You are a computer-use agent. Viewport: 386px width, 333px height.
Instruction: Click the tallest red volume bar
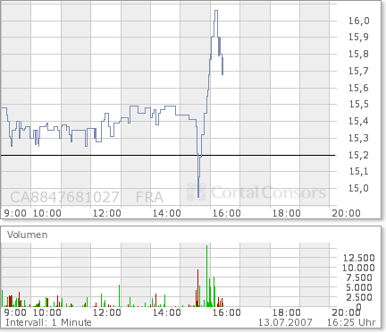tap(197, 288)
